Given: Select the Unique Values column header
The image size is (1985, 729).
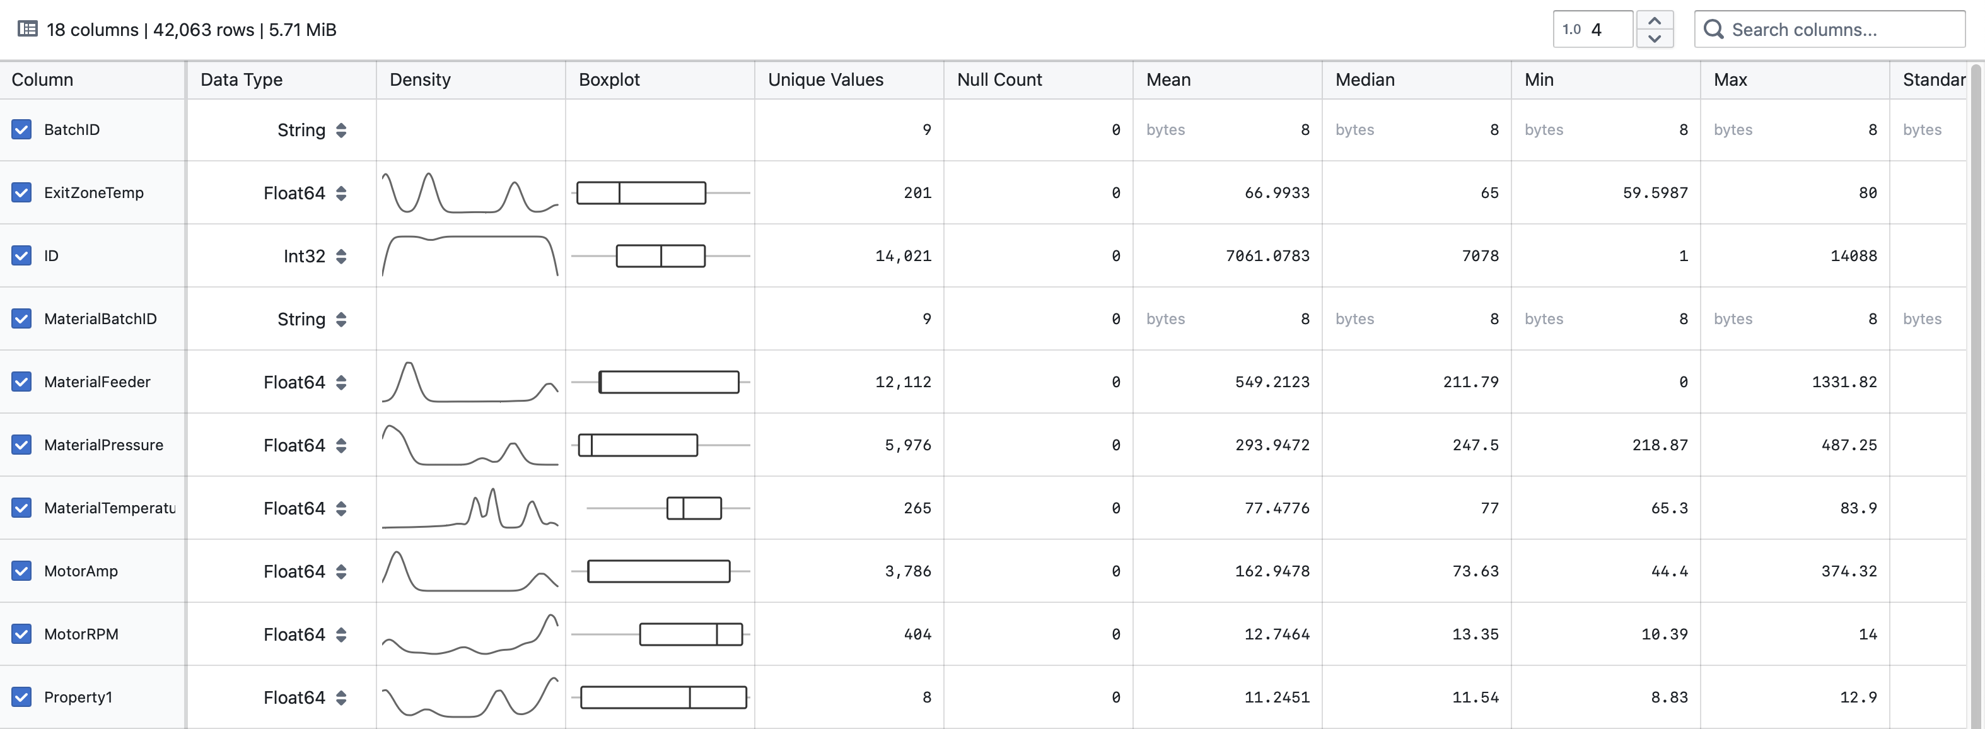Looking at the screenshot, I should [x=825, y=79].
